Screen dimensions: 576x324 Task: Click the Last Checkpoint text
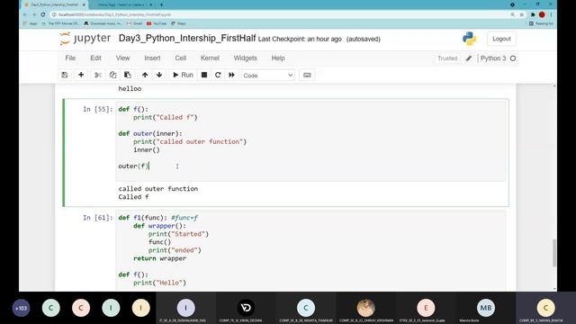(x=300, y=39)
